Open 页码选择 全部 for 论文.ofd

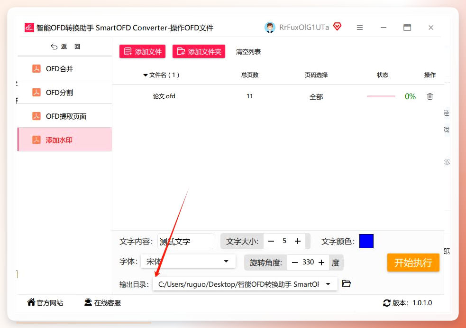pyautogui.click(x=316, y=97)
